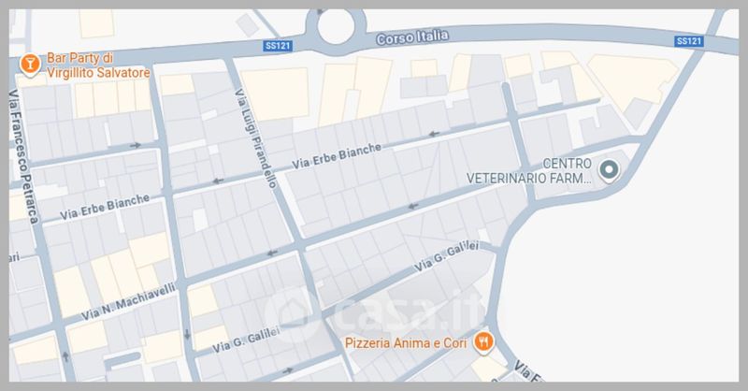Click the Via N. Machiavelli street label
748x391 pixels.
128,302
